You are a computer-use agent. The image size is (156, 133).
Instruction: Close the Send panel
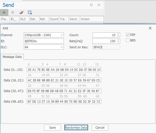click(x=99, y=5)
